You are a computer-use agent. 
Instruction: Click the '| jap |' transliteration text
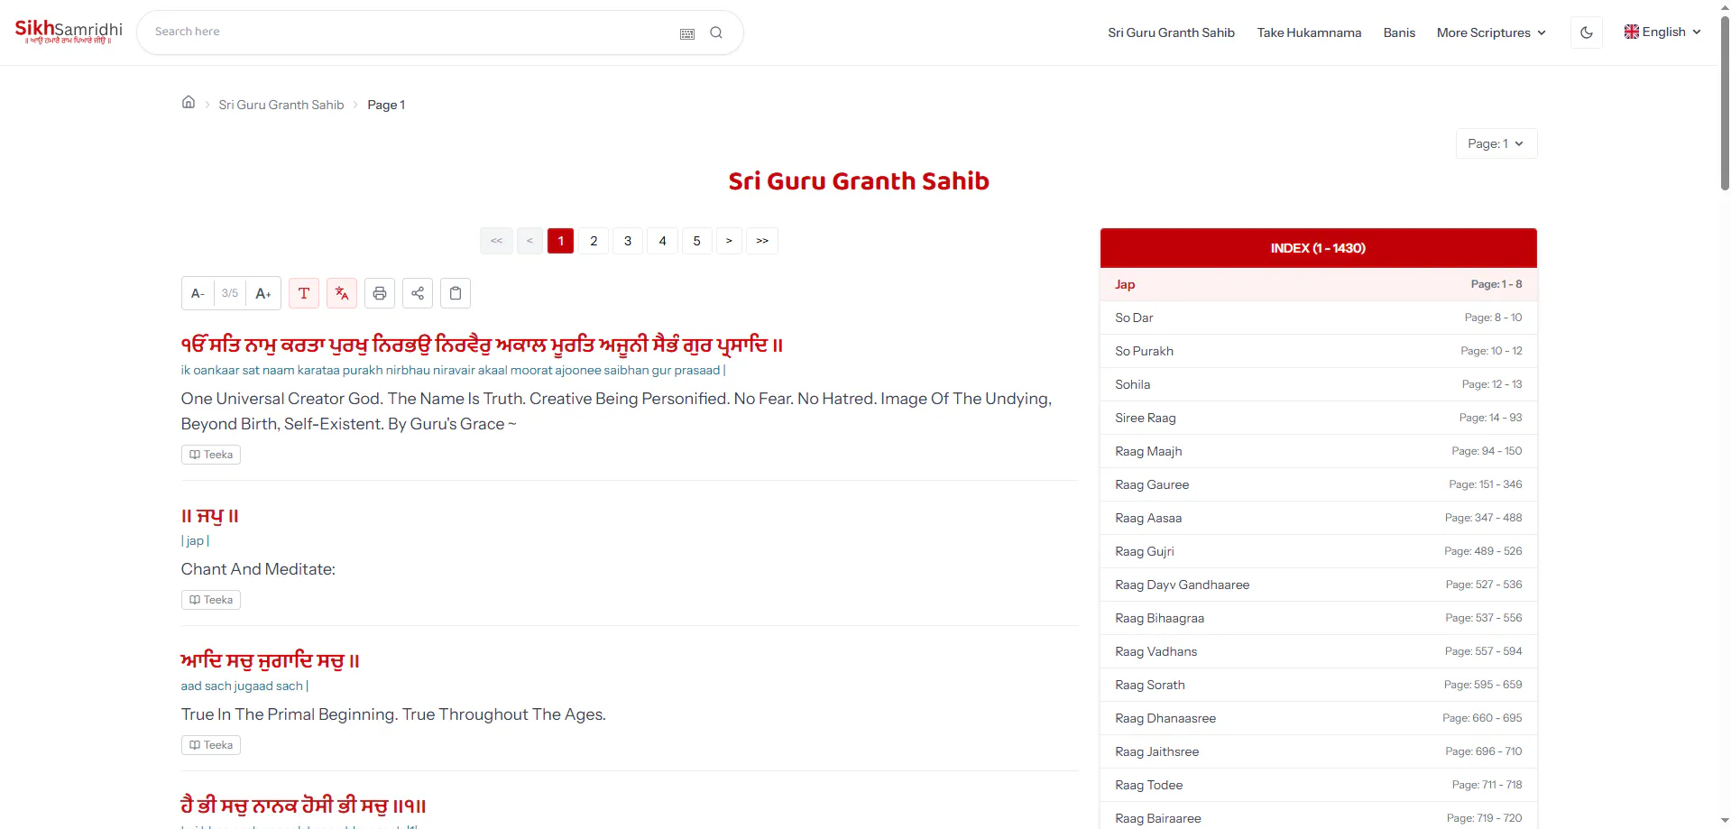click(x=195, y=541)
